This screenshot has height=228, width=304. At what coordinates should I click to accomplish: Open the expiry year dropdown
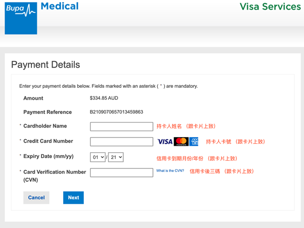click(116, 157)
